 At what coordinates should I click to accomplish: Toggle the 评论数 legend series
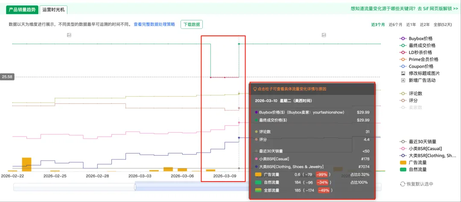coord(411,94)
